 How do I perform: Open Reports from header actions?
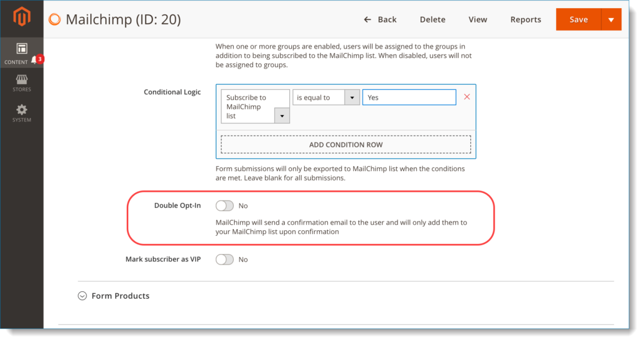tap(526, 19)
